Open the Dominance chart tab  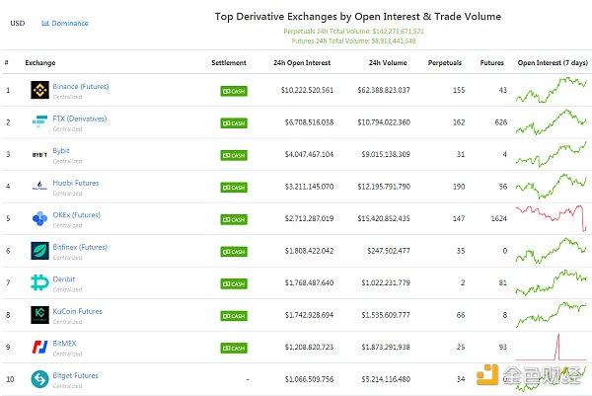pyautogui.click(x=65, y=23)
